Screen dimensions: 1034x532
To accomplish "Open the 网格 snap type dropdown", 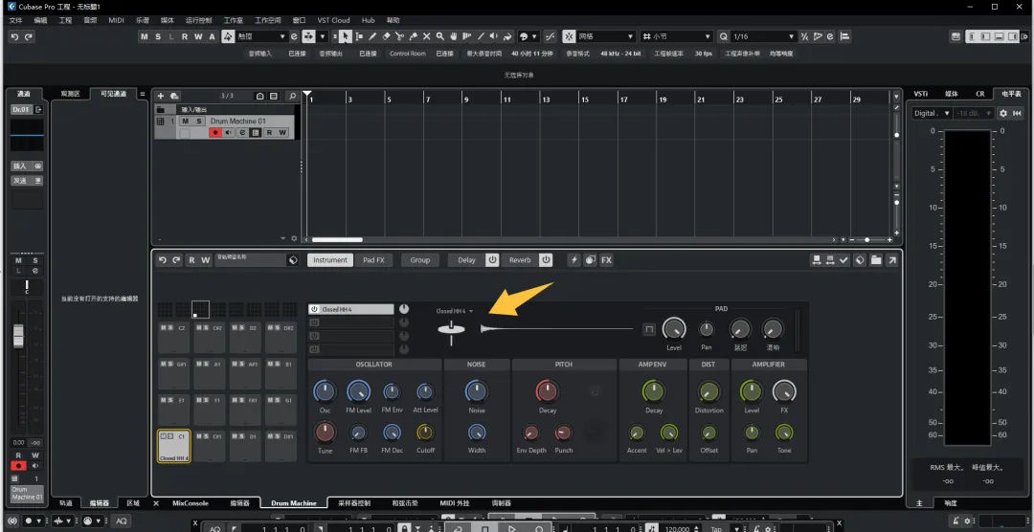I will 606,37.
